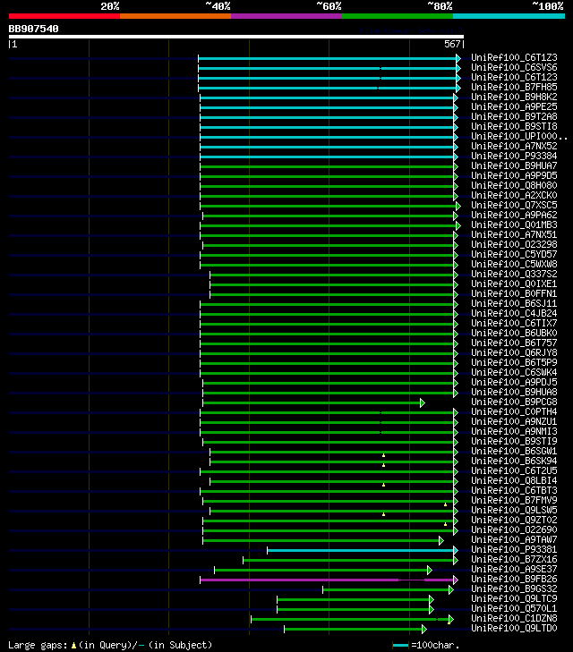
Task: Click the UniRef100_C6T1Z3 label
Action: pos(514,58)
